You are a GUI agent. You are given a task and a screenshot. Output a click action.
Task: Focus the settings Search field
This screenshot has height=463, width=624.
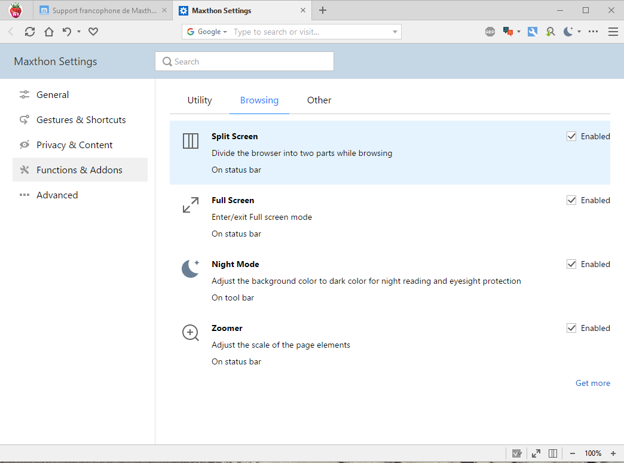coord(244,62)
